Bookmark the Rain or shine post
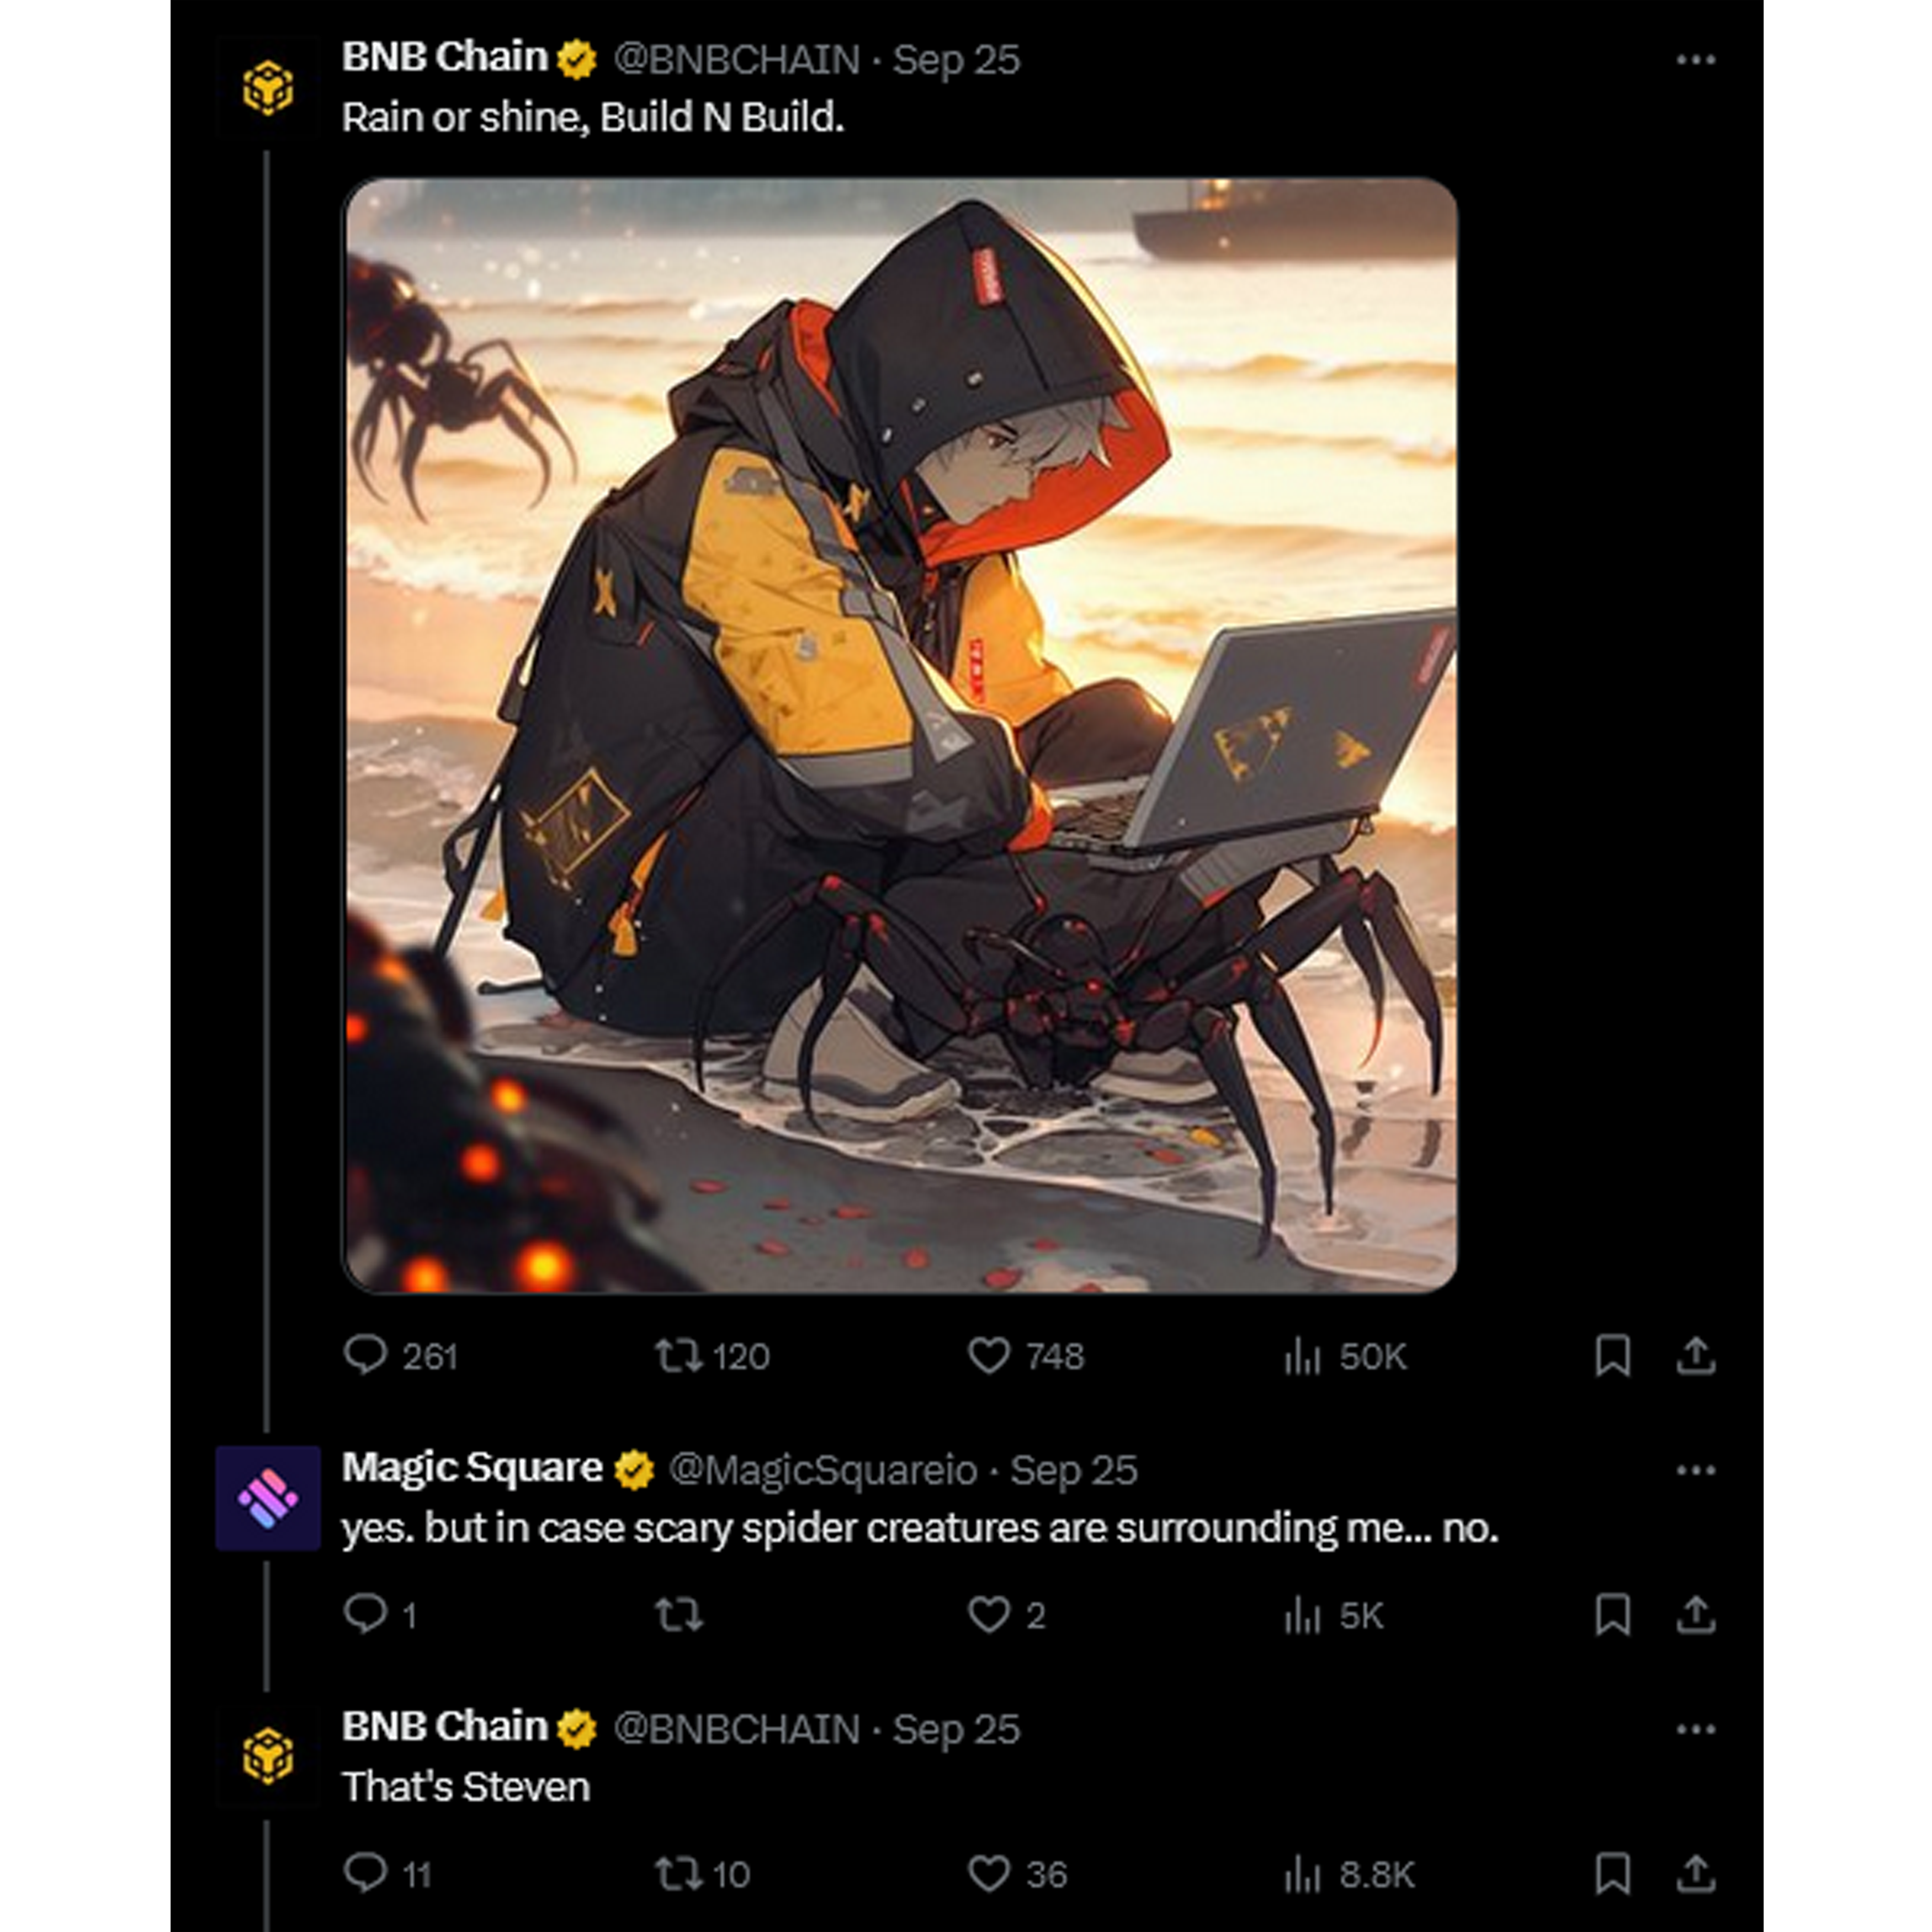This screenshot has width=1932, height=1932. 1612,1356
